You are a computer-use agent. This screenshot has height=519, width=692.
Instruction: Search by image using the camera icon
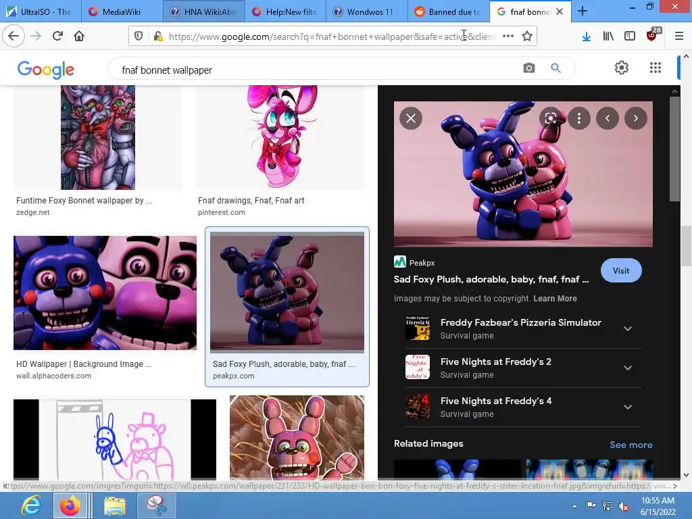(x=528, y=68)
